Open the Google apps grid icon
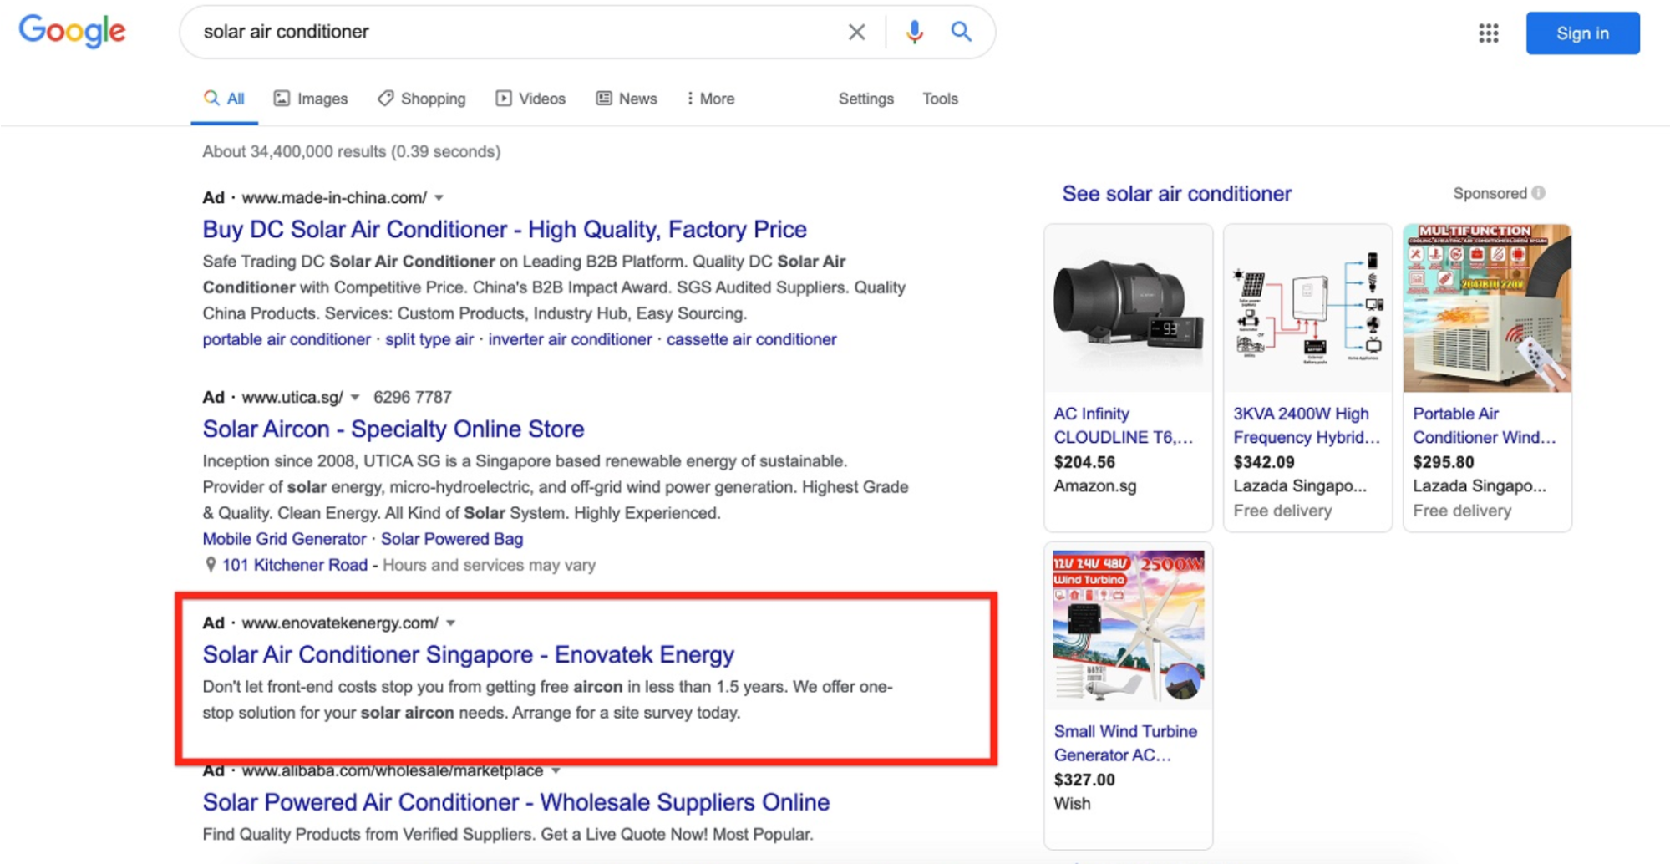1670x864 pixels. [x=1489, y=33]
